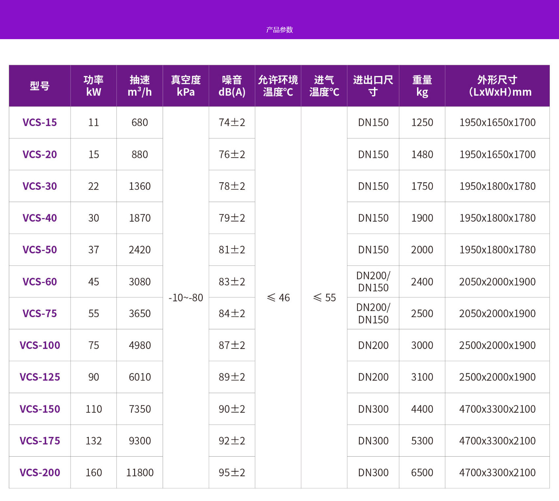
Task: Click the 680 pumping speed value
Action: [x=140, y=122]
